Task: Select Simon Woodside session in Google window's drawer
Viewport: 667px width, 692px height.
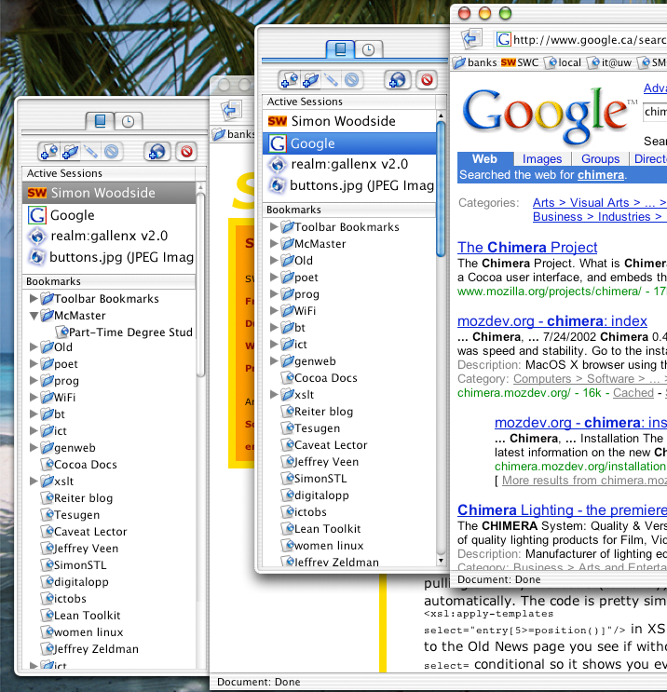Action: click(349, 121)
